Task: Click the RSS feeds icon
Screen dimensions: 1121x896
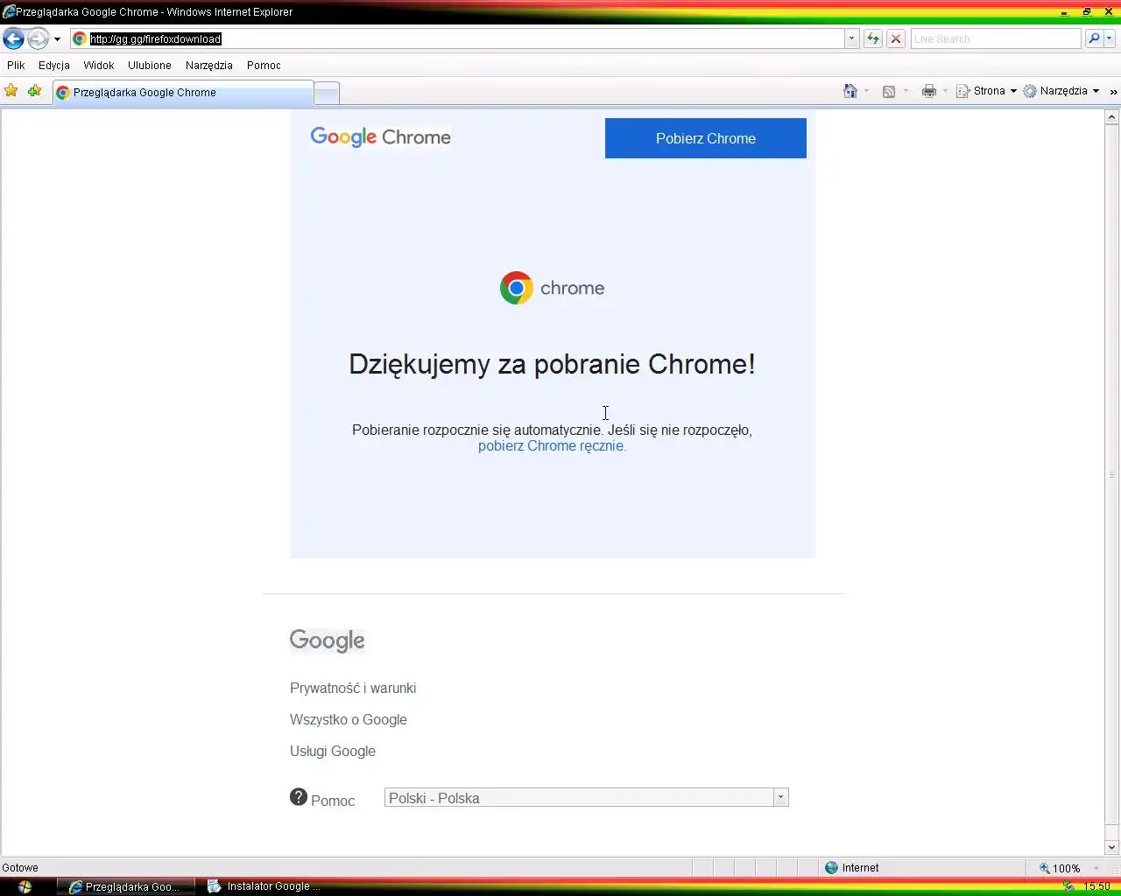Action: [889, 91]
